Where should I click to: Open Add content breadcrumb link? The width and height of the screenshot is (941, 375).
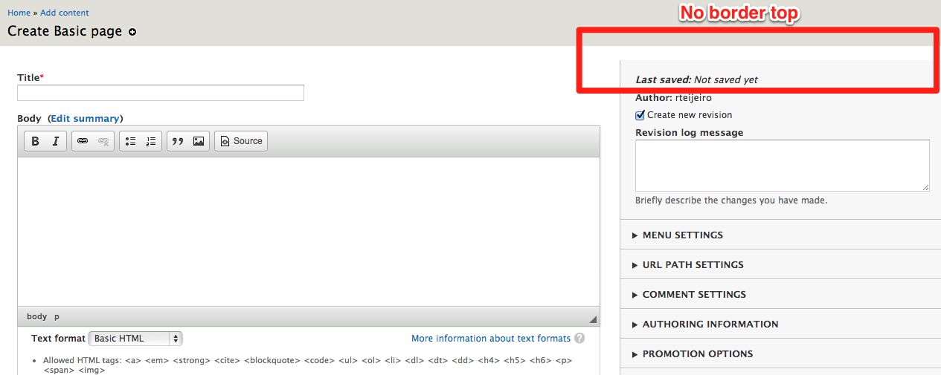pyautogui.click(x=65, y=13)
